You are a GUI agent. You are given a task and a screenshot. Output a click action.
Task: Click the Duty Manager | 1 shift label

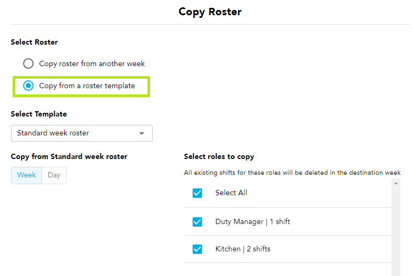click(x=252, y=222)
